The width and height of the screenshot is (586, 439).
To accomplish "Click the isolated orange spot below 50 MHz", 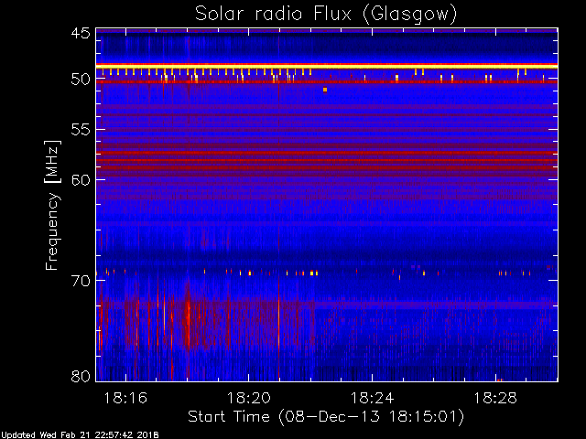I will pyautogui.click(x=325, y=90).
